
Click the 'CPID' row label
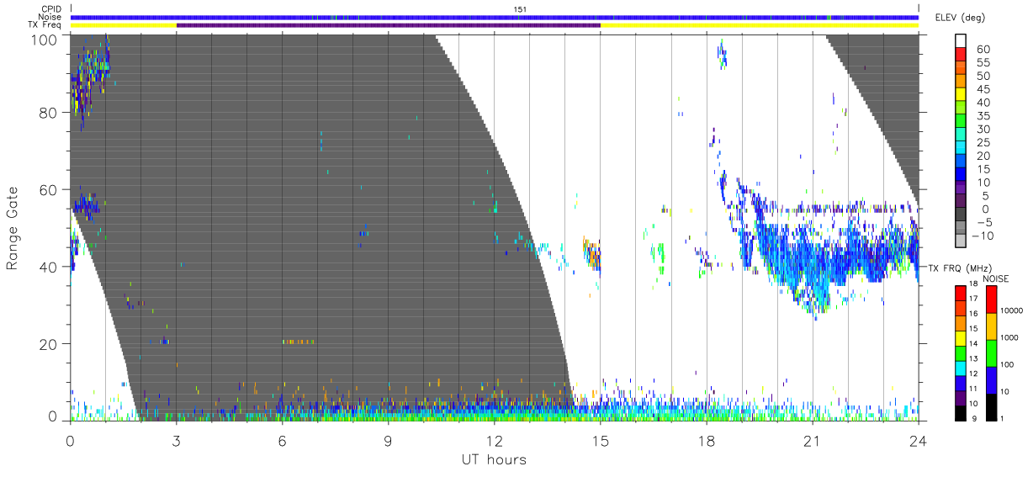53,9
